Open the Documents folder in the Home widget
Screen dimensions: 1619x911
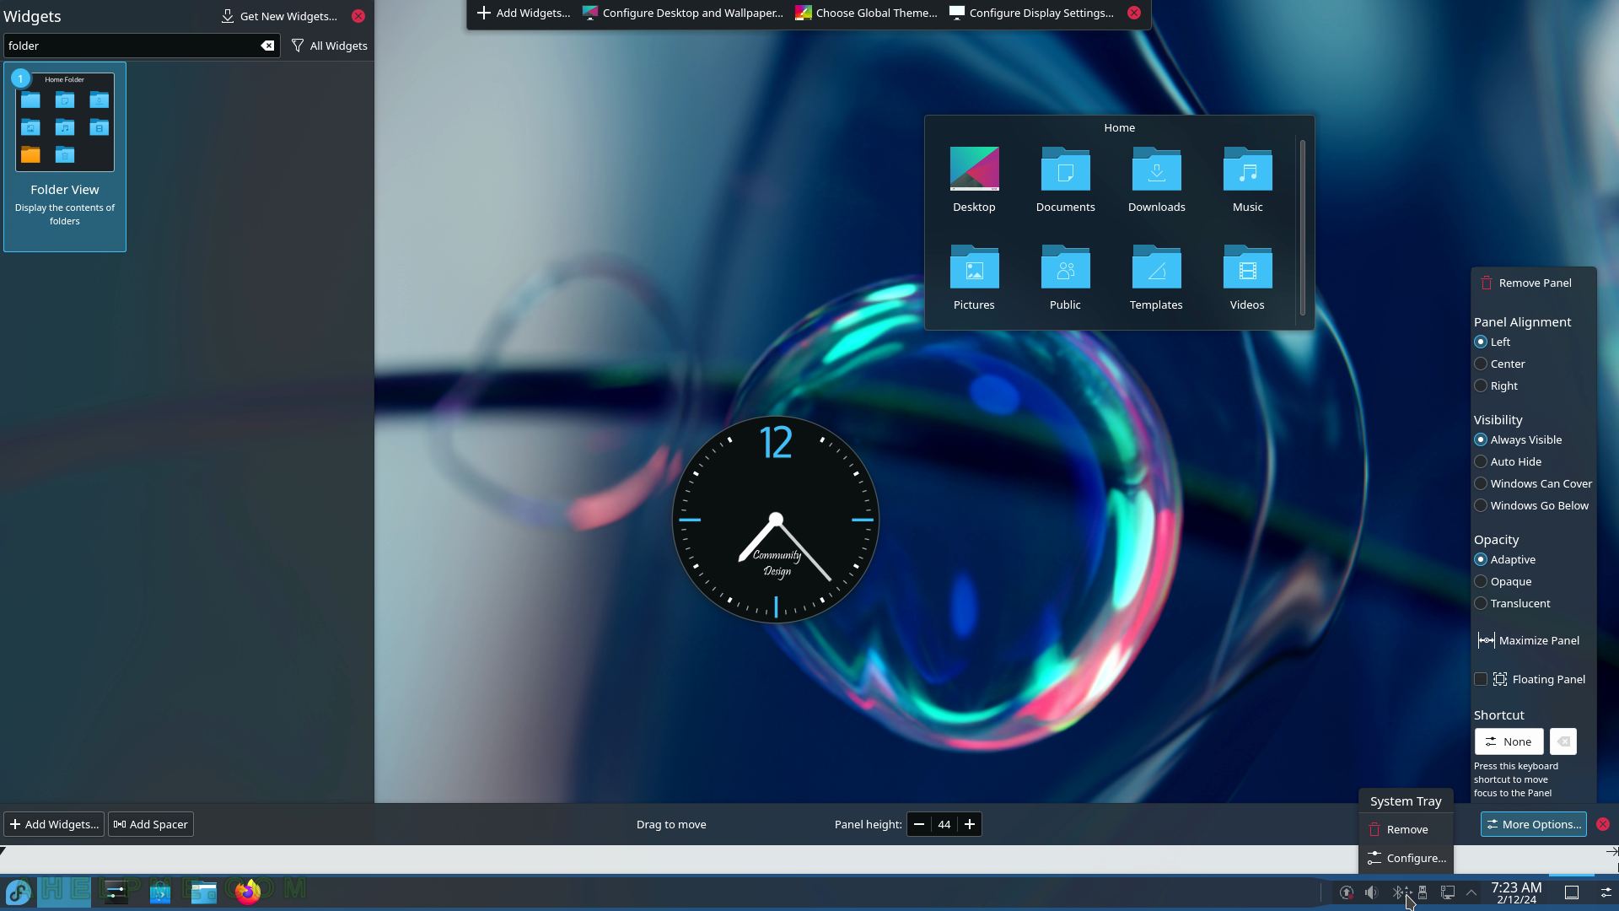(1065, 180)
